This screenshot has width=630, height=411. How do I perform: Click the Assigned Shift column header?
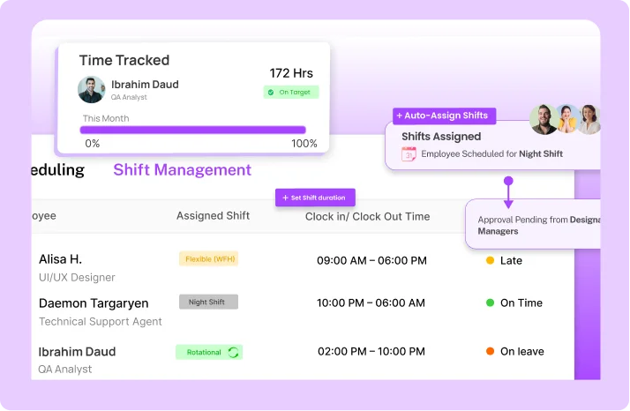213,216
